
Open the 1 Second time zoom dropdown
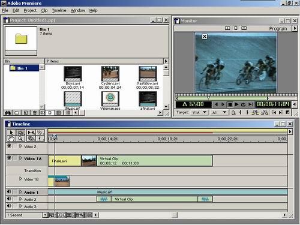(45, 215)
